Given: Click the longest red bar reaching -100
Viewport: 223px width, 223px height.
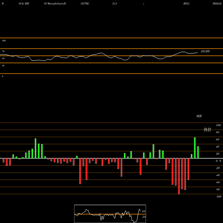Looking at the screenshot, I should 179,176.
